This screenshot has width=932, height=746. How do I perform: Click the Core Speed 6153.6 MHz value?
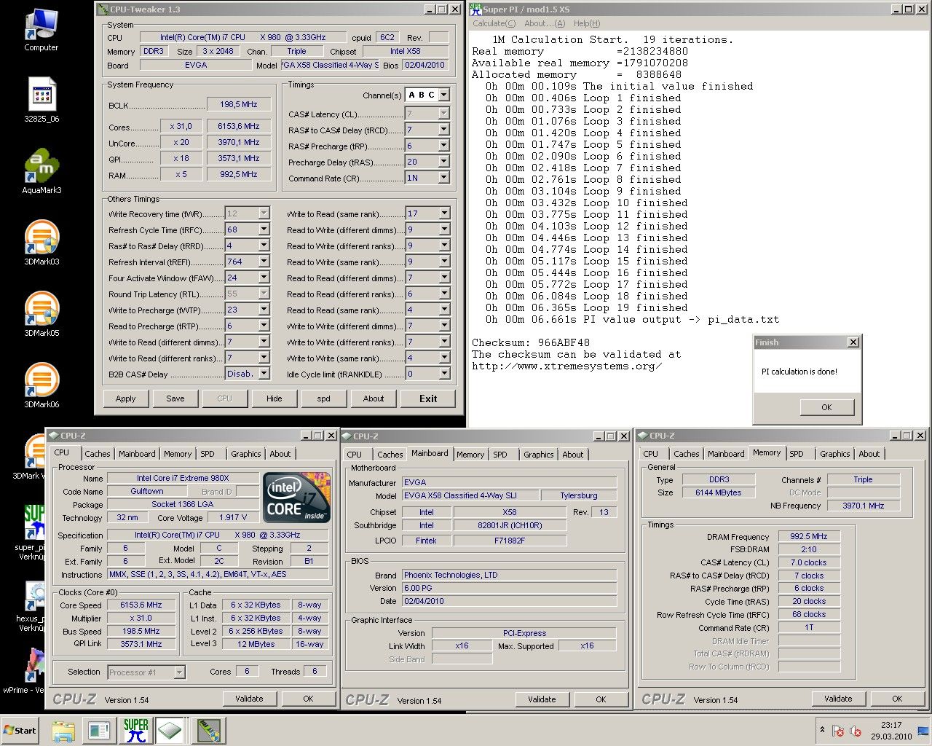pyautogui.click(x=141, y=605)
